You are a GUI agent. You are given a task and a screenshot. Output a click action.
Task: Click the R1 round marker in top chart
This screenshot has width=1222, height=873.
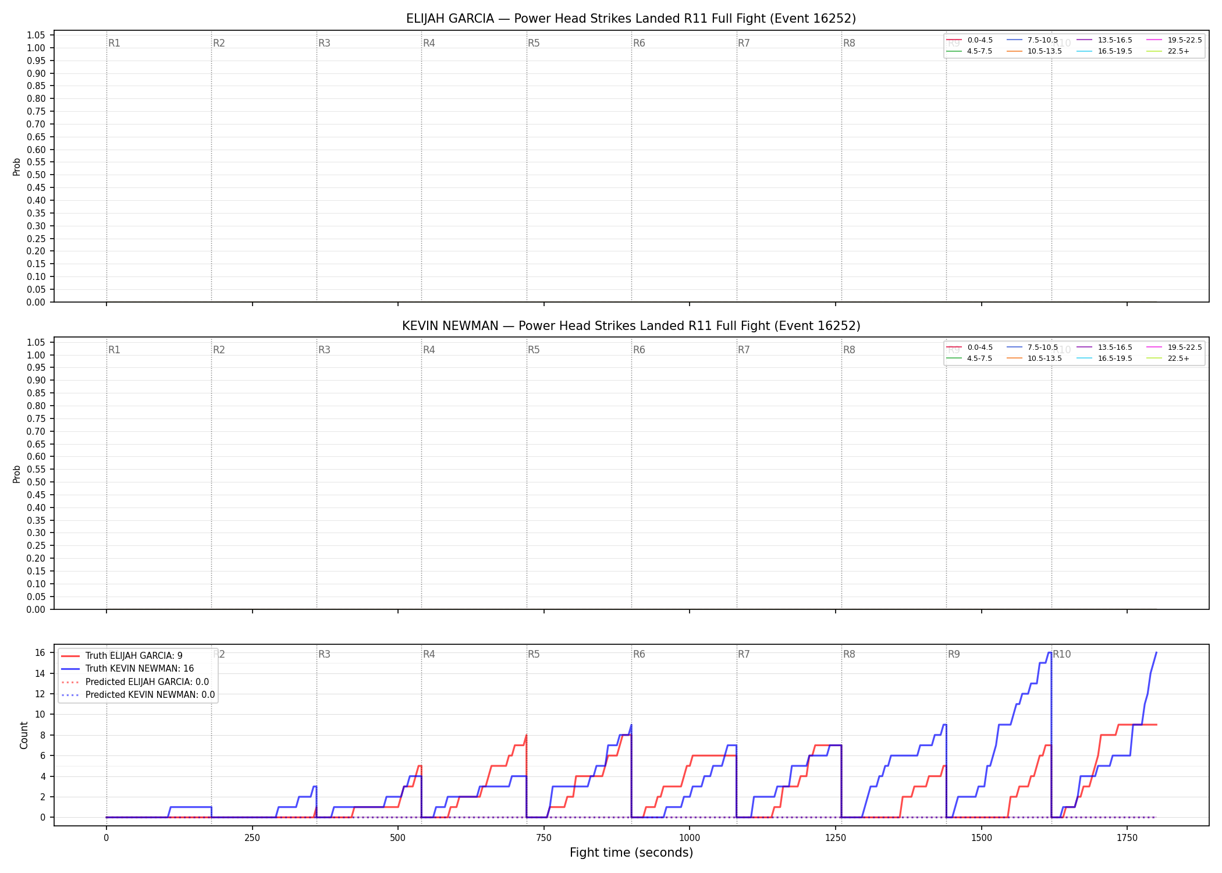point(114,43)
